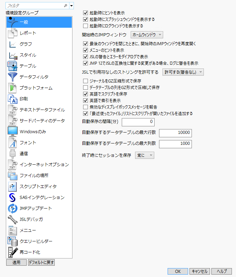Open the スクリプトエディタ icon
The width and height of the screenshot is (236, 277).
click(x=13, y=186)
